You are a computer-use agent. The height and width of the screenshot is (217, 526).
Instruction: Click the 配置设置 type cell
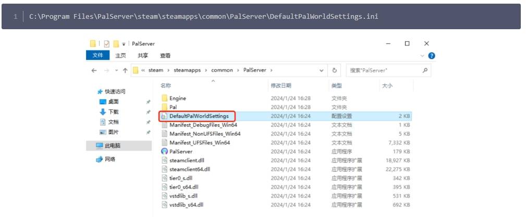tap(342, 116)
